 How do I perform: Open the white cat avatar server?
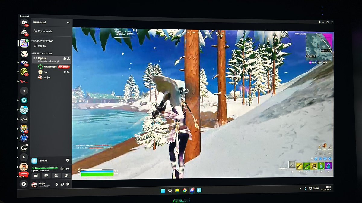point(24,54)
